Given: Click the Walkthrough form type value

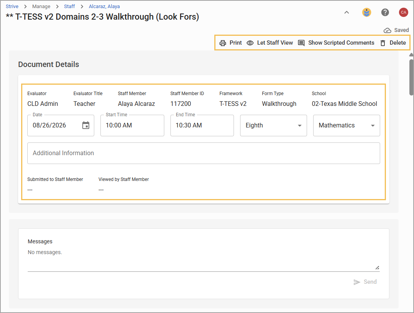Looking at the screenshot, I should click(x=279, y=104).
